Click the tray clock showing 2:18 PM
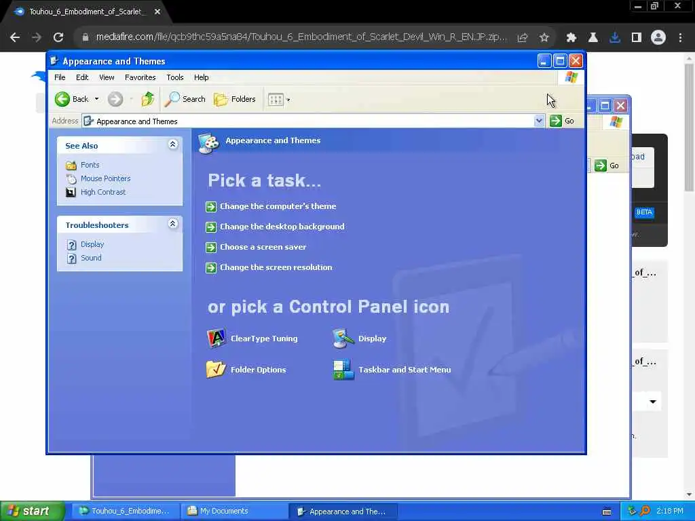695x521 pixels. (670, 512)
